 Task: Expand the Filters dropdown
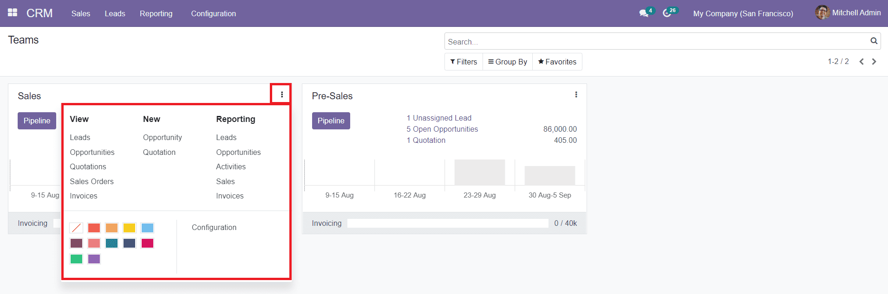click(x=464, y=62)
